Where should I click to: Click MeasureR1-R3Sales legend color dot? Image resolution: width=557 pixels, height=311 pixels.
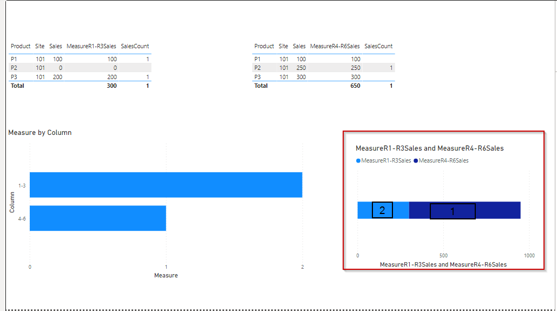click(x=358, y=161)
